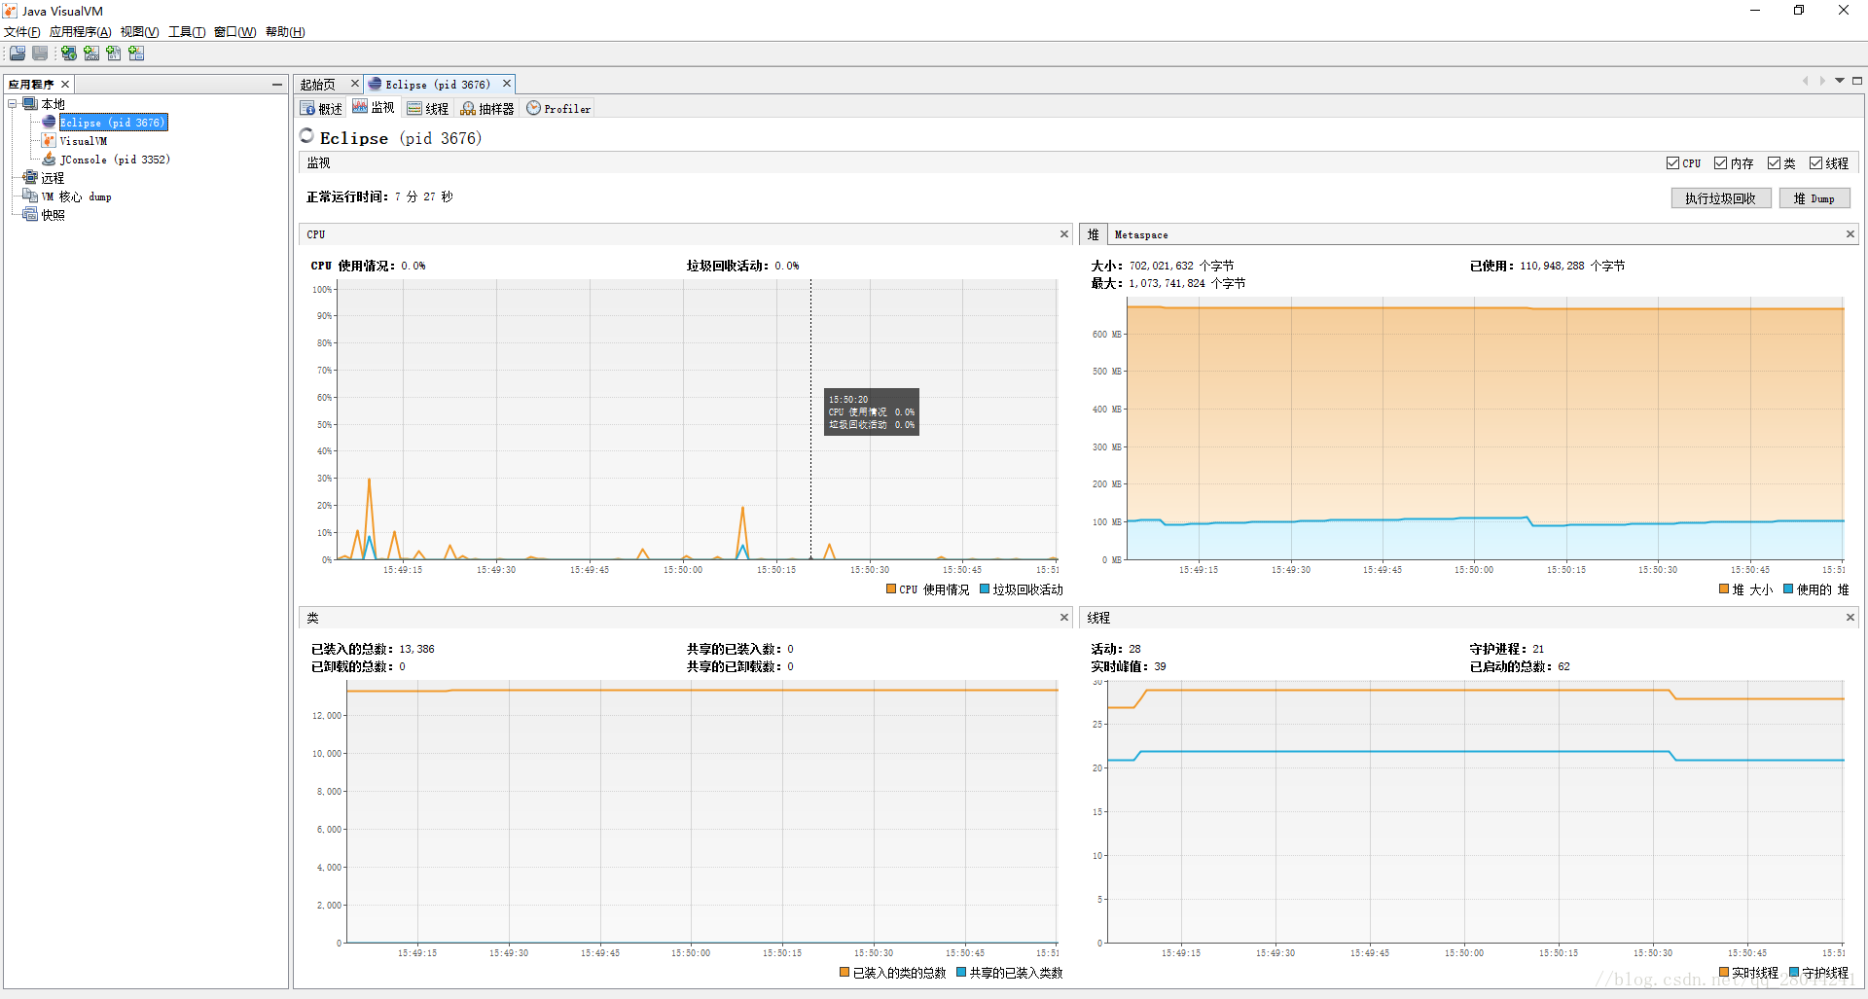Viewport: 1868px width, 999px height.
Task: Select Eclipse (pid 3676) in applications tree
Action: coord(113,123)
